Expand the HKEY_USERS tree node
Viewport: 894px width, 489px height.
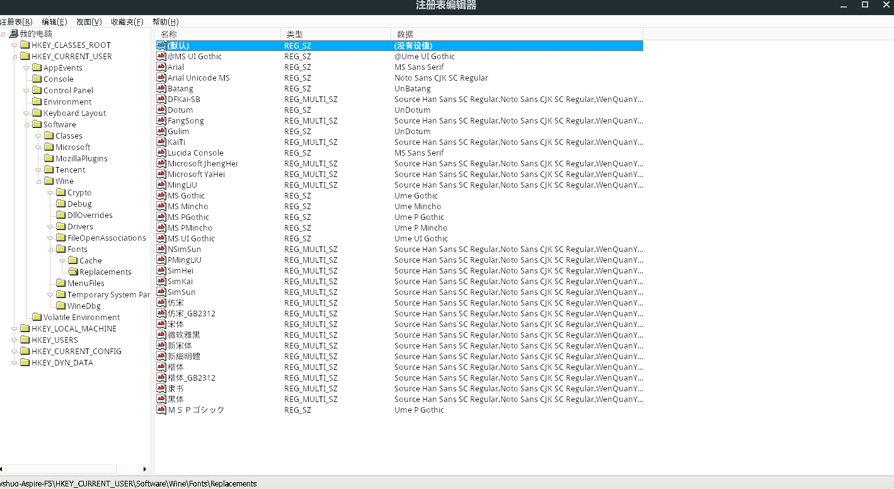(14, 340)
